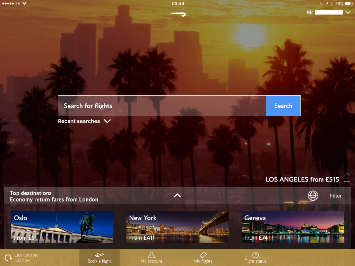Tap the From £74 price on Geneva

(x=256, y=238)
